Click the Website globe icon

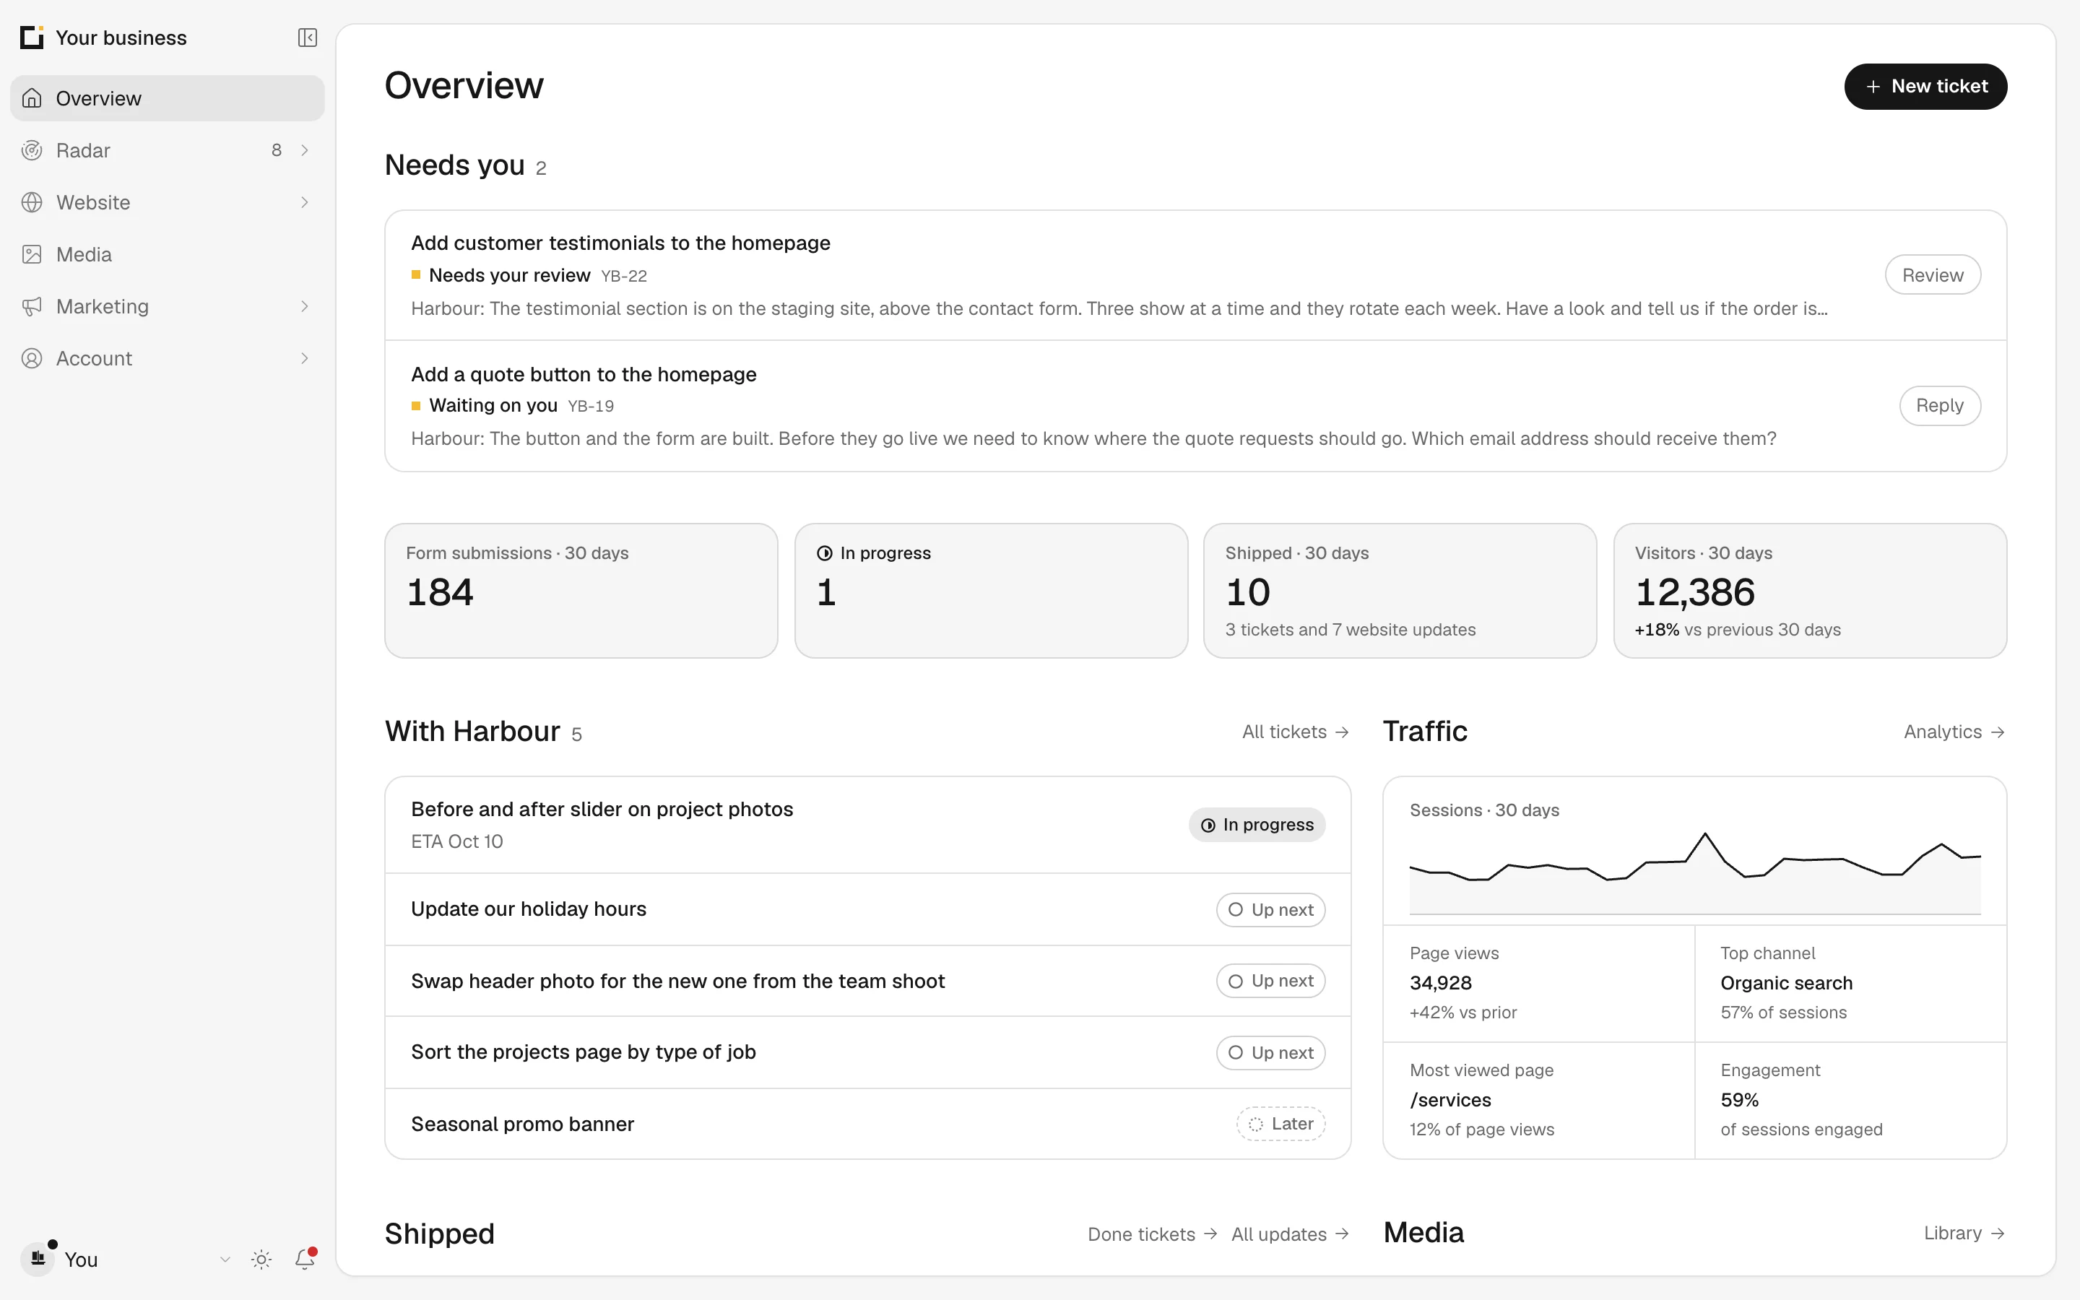[32, 203]
